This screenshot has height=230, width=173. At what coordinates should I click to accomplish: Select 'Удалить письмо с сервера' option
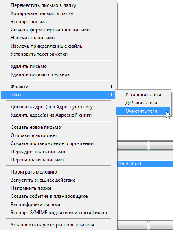58,74
